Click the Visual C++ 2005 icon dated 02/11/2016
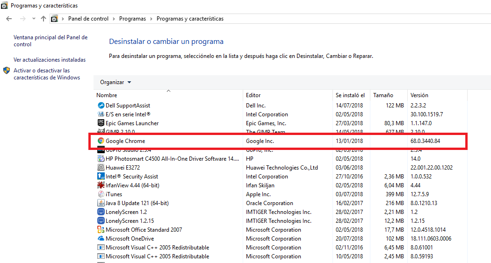This screenshot has width=491, height=263. tap(101, 248)
